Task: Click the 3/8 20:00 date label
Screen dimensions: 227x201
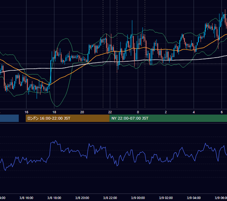Action: (82, 198)
